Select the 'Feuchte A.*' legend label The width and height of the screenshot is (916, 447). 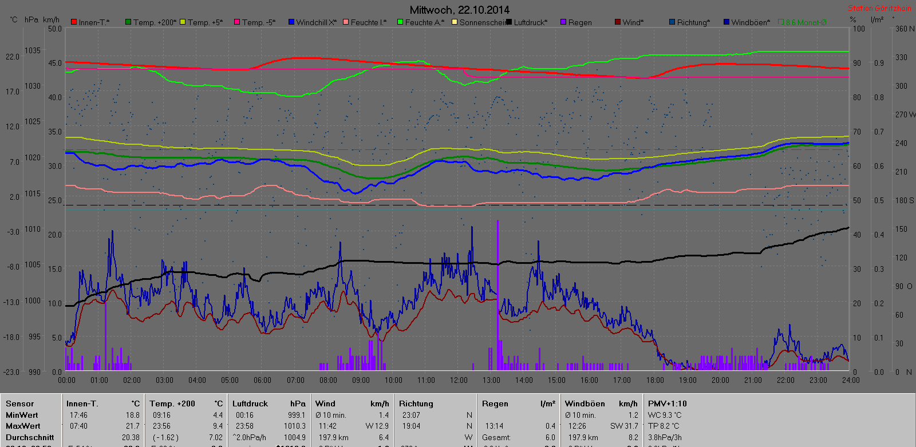[x=425, y=22]
